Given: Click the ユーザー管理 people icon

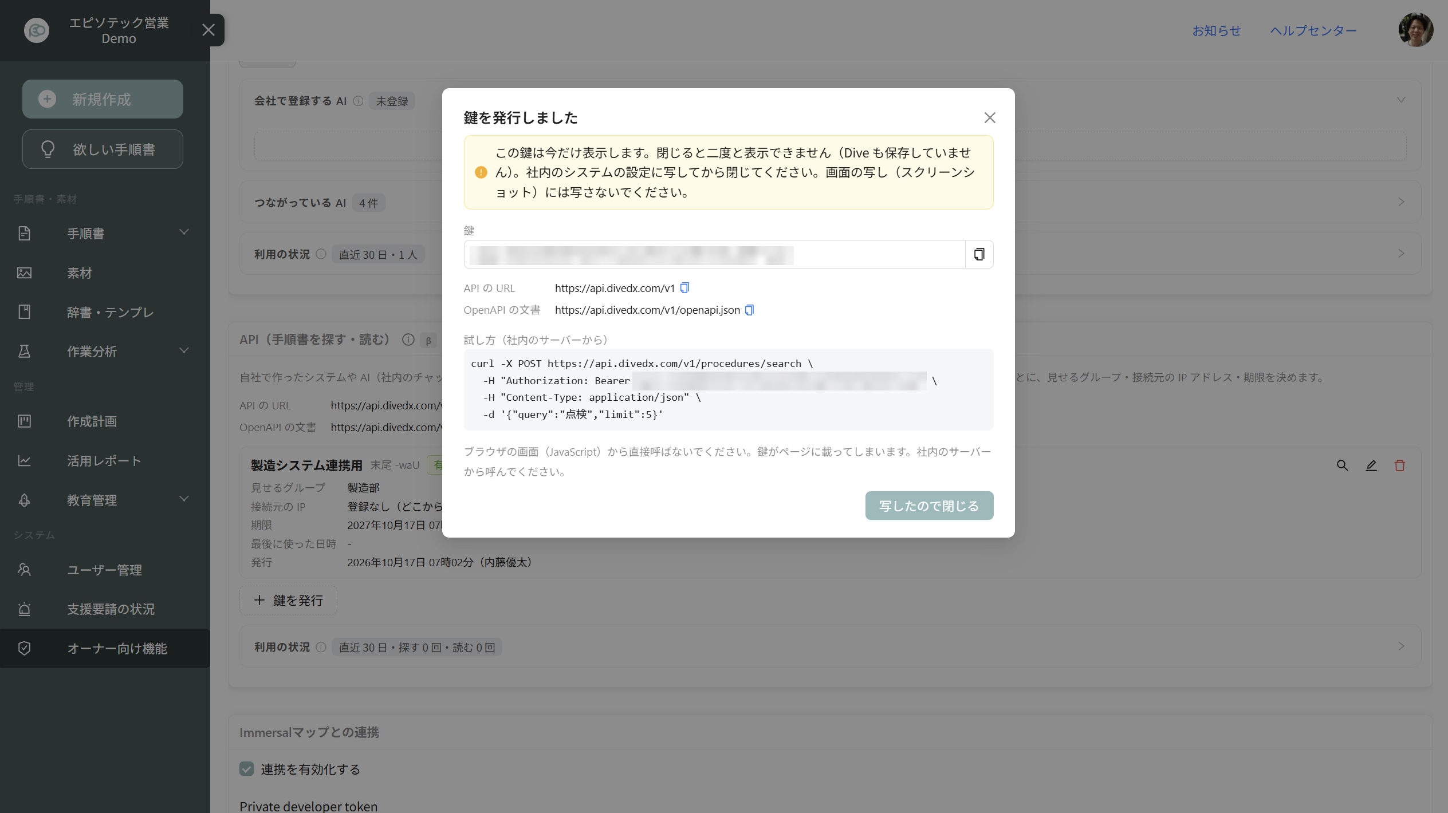Looking at the screenshot, I should point(24,570).
